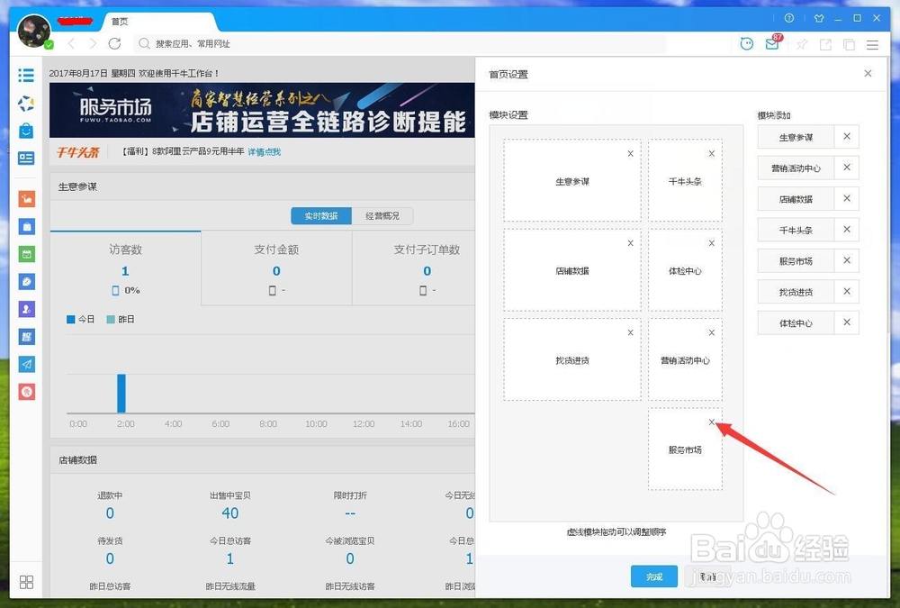Remove the 千牛头条 dashed module block
This screenshot has width=900, height=608.
tap(712, 153)
